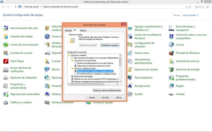Open the Barra de tareas y navegación icon
The height and width of the screenshot is (132, 212).
[171, 28]
